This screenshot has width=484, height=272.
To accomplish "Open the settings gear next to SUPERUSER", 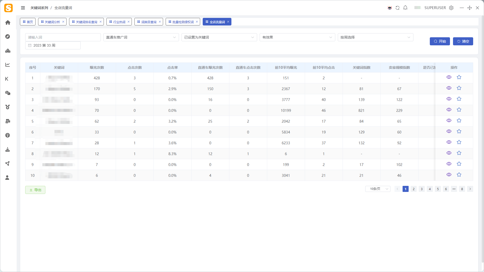I will (x=451, y=8).
